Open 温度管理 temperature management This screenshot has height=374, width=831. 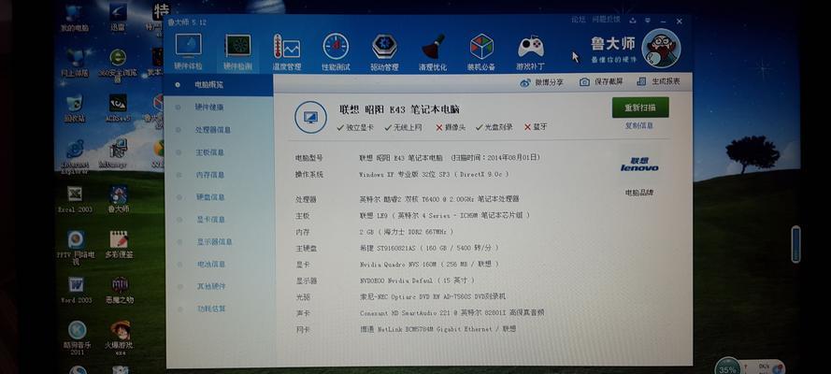tap(287, 52)
